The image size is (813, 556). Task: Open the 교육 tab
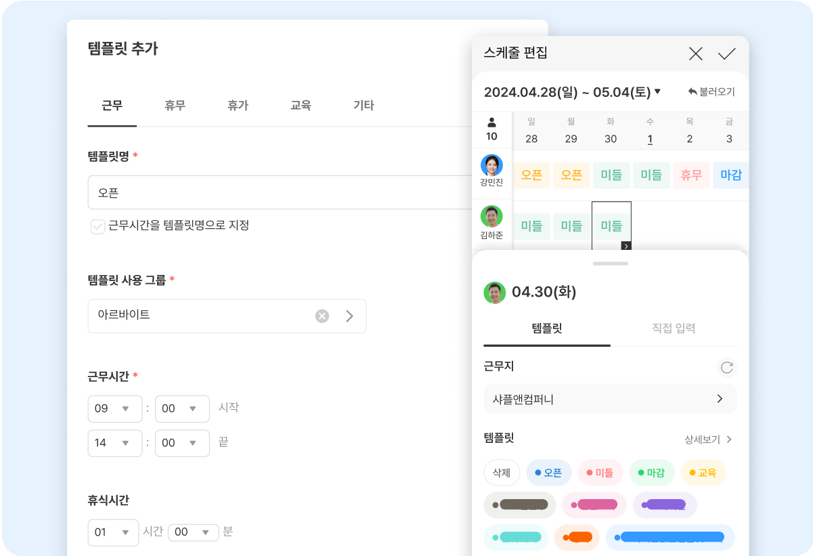pos(301,106)
